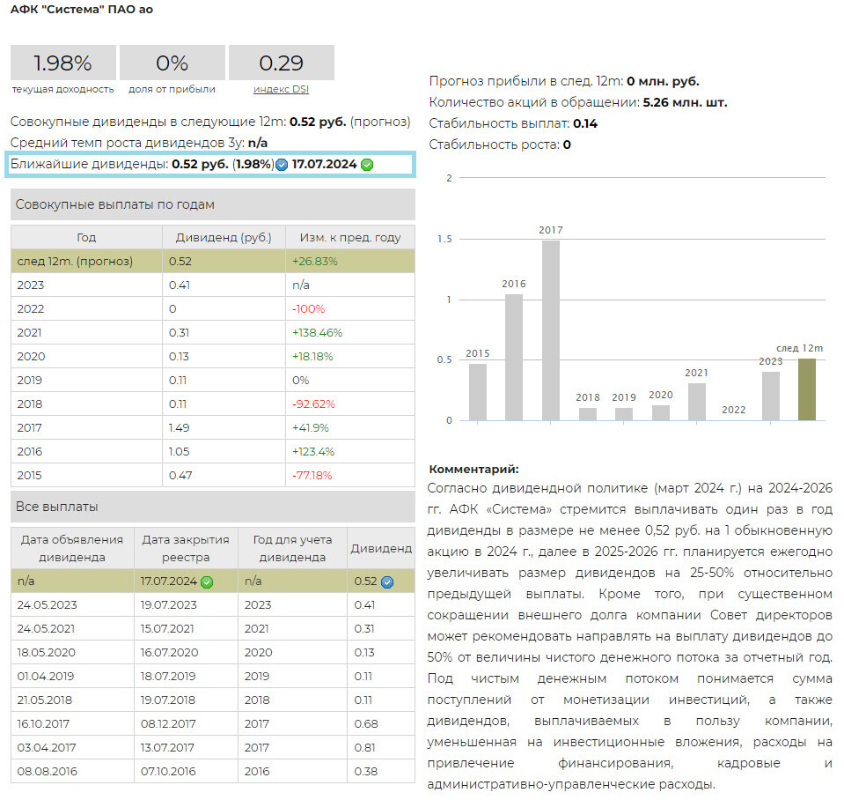The width and height of the screenshot is (844, 800).
Task: Click the Изм. к пред. году column header
Action: click(349, 237)
